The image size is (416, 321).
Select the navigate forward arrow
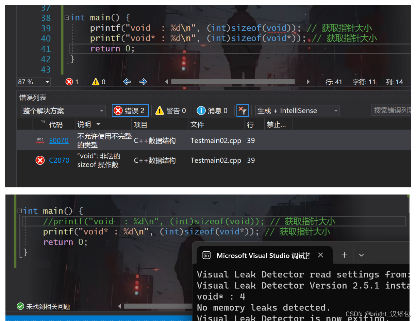143,82
